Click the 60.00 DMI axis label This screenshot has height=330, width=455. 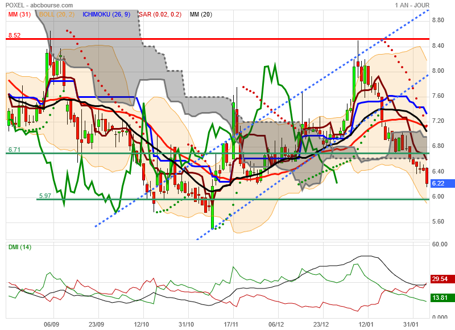(x=440, y=244)
